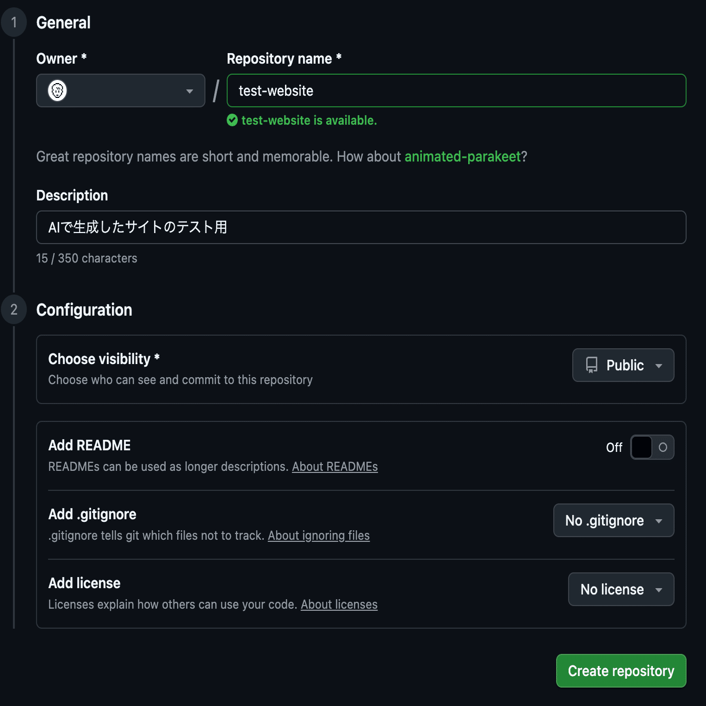Click into the Description text field
Image resolution: width=706 pixels, height=706 pixels.
(361, 227)
